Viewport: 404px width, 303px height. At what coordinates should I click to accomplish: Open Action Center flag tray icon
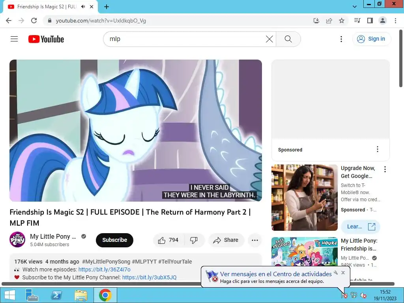(x=344, y=295)
